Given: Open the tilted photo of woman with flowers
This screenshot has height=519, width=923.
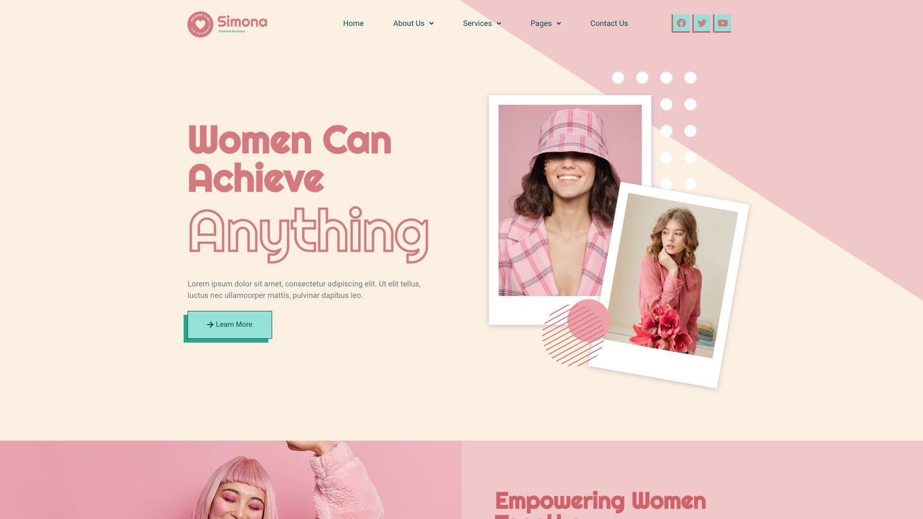Looking at the screenshot, I should click(672, 276).
